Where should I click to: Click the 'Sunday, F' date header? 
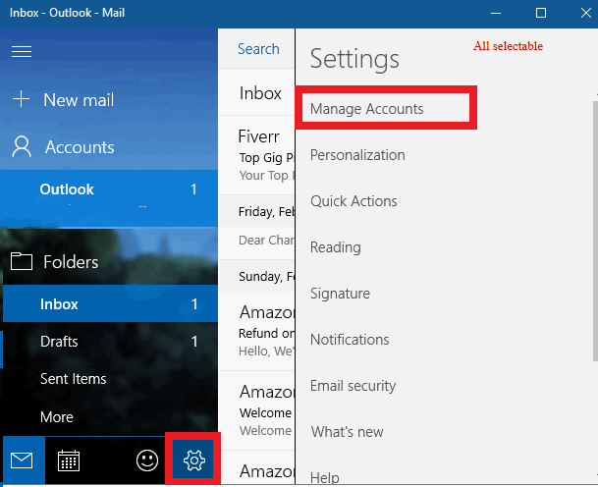pyautogui.click(x=257, y=276)
